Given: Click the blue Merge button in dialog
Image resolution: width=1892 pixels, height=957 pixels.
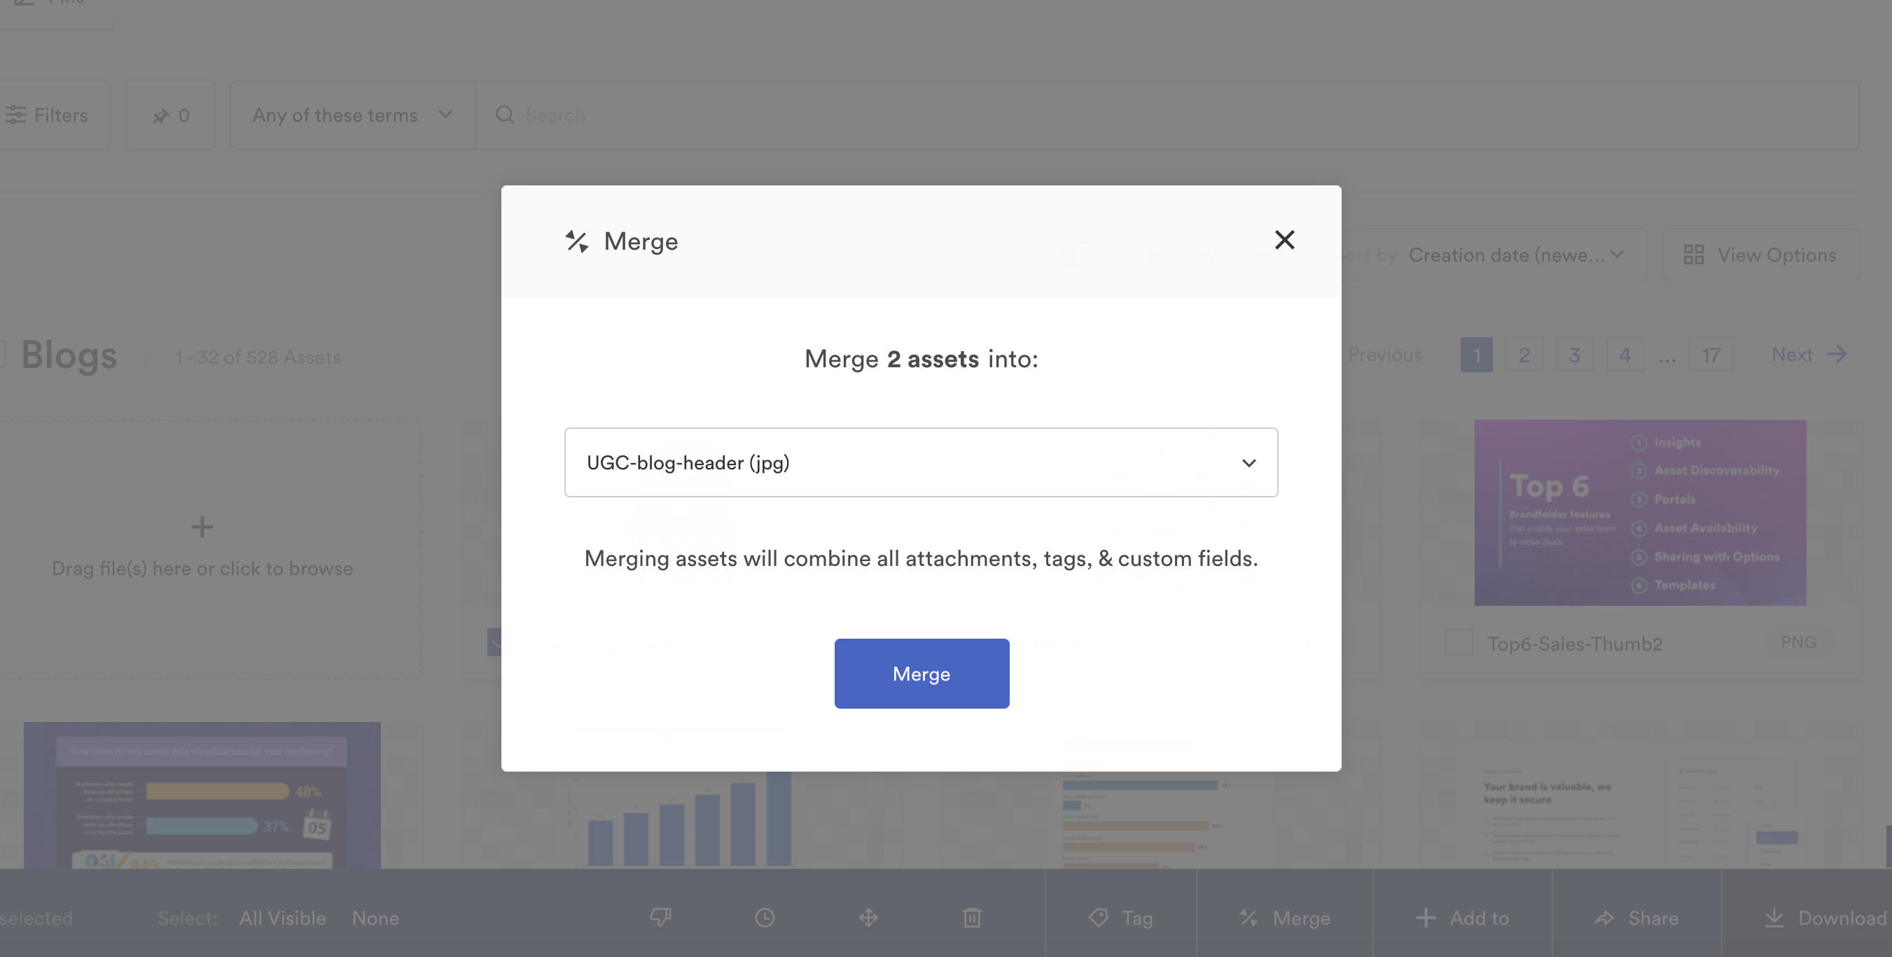Looking at the screenshot, I should point(921,673).
